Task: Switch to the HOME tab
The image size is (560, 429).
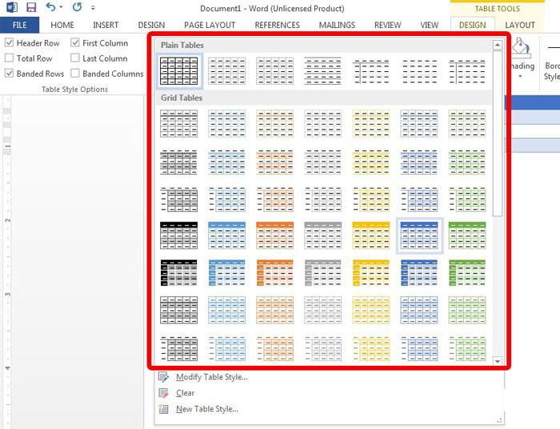Action: tap(62, 25)
